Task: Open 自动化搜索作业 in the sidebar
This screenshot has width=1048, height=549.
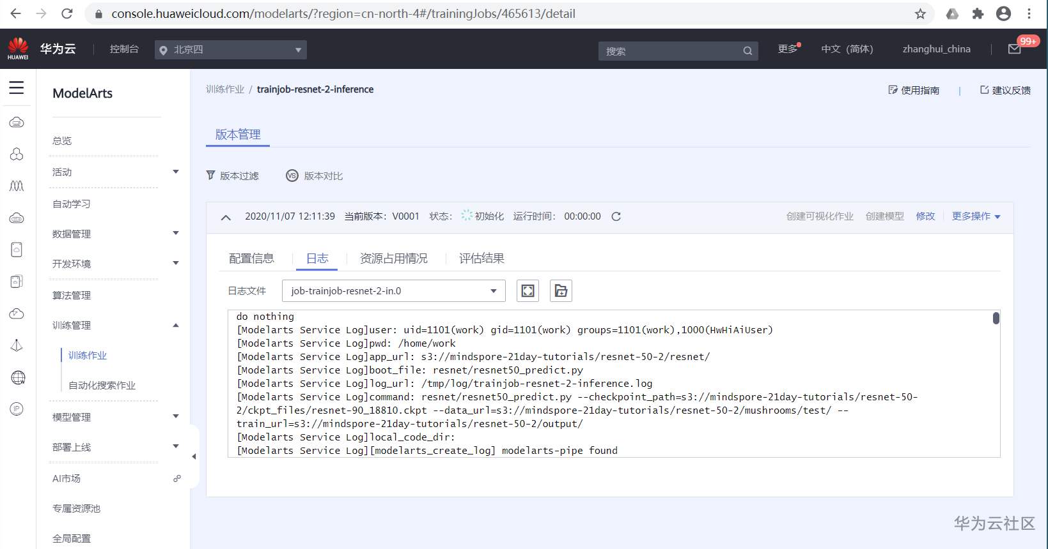Action: [102, 386]
